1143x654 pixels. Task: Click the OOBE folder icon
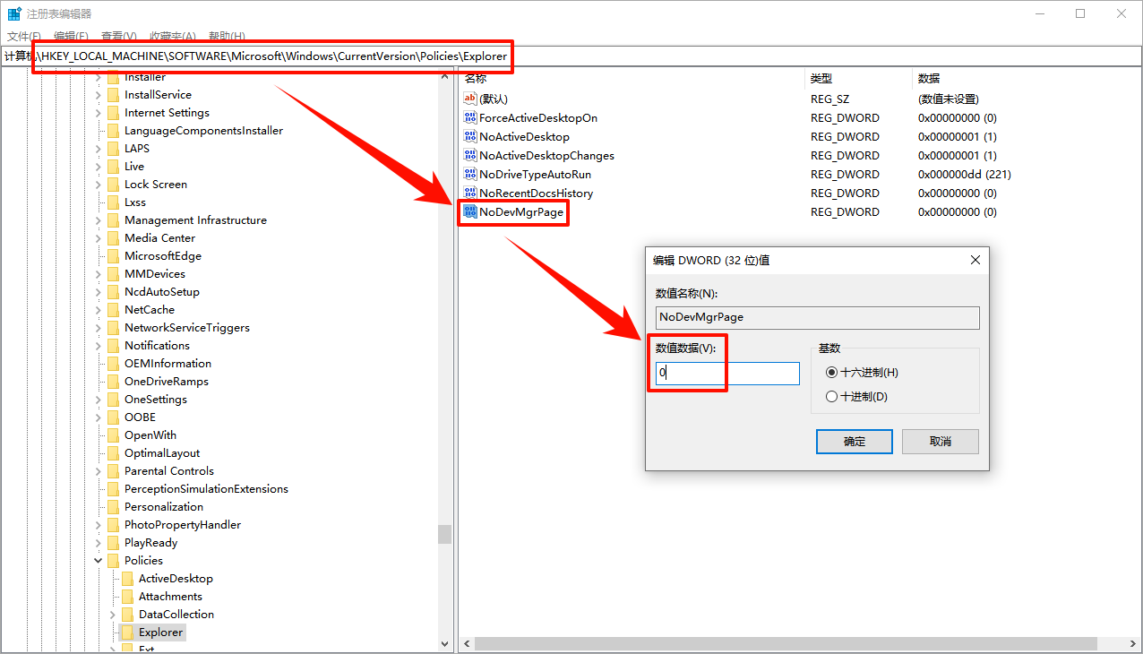pyautogui.click(x=113, y=417)
